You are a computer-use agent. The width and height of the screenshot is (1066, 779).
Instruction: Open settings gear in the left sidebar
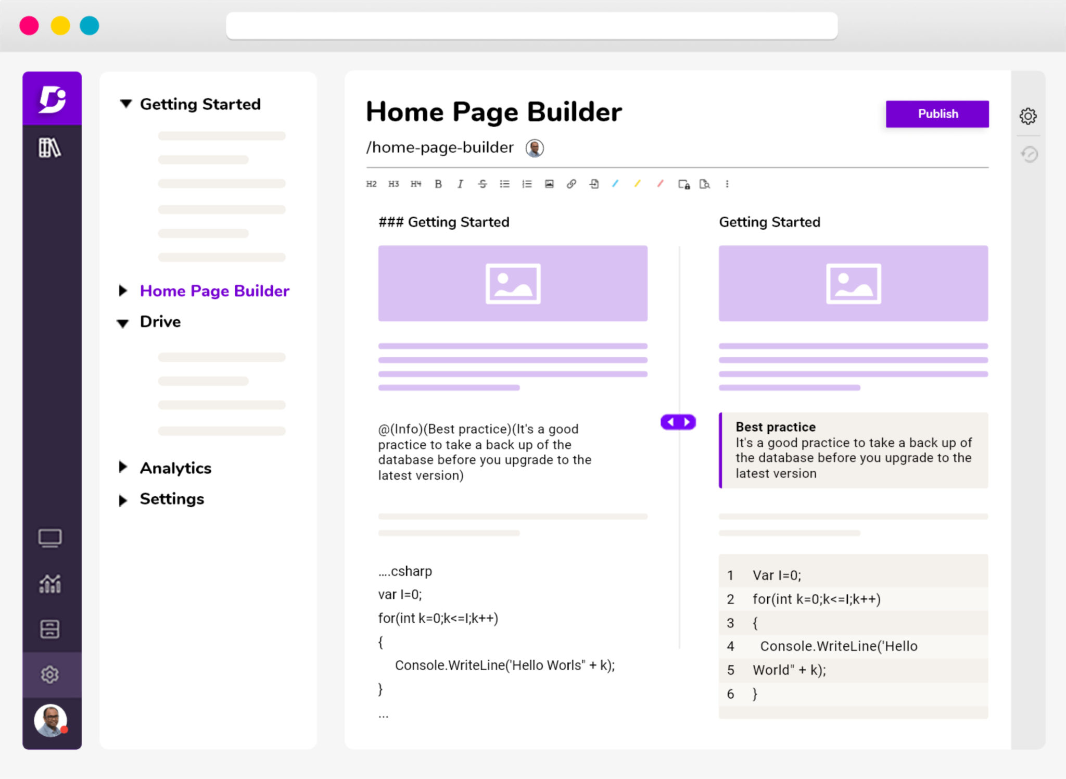click(50, 674)
